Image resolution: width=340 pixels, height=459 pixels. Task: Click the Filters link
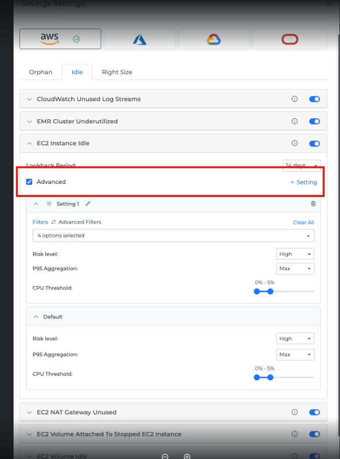[x=41, y=222]
